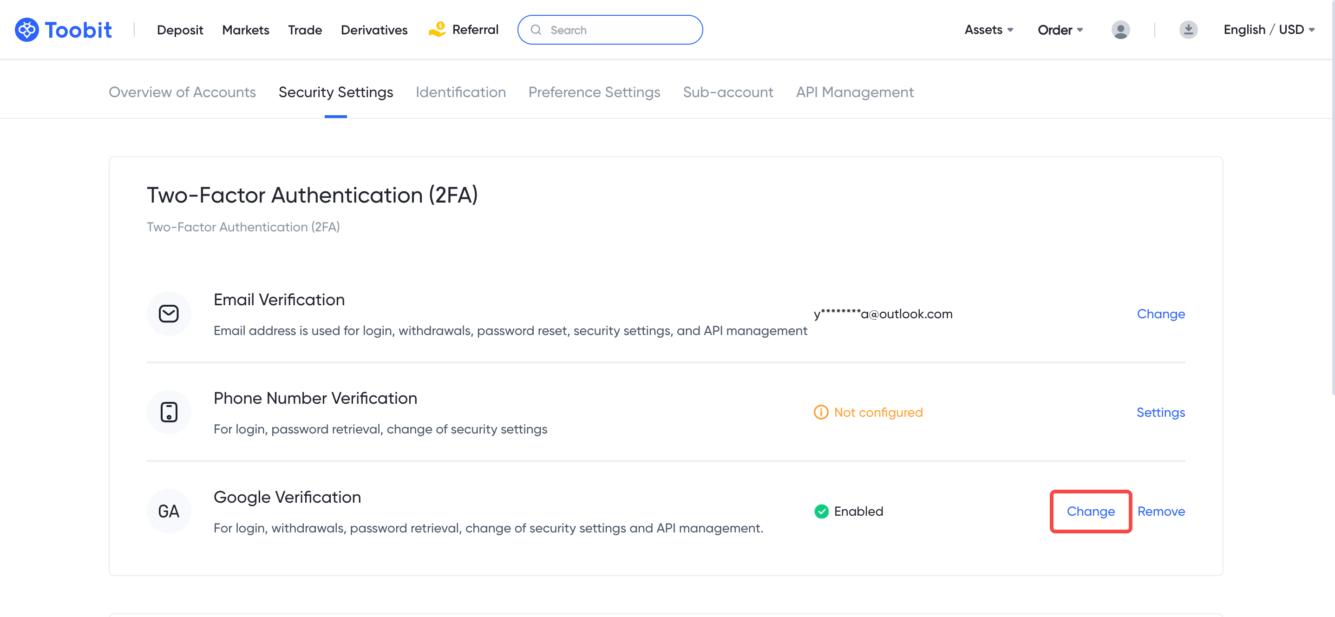Select the Security Settings tab
Screen dimensions: 1335x617
point(335,92)
